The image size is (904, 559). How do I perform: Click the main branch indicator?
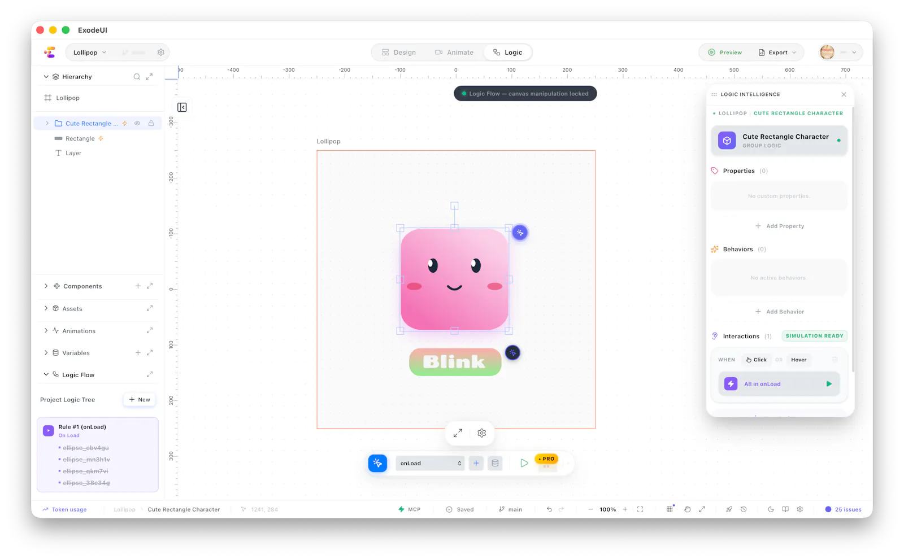tap(510, 509)
